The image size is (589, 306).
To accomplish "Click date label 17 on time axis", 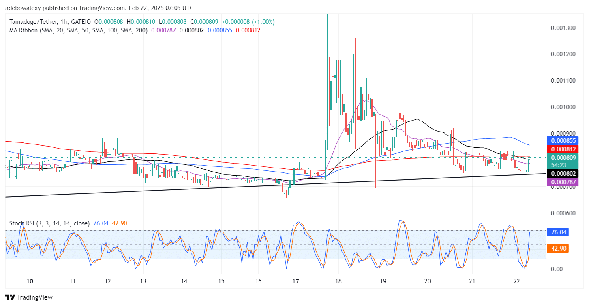I will pos(296,281).
